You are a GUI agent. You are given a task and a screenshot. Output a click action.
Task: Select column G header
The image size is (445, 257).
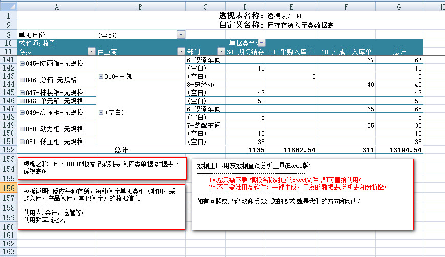tap(399, 6)
